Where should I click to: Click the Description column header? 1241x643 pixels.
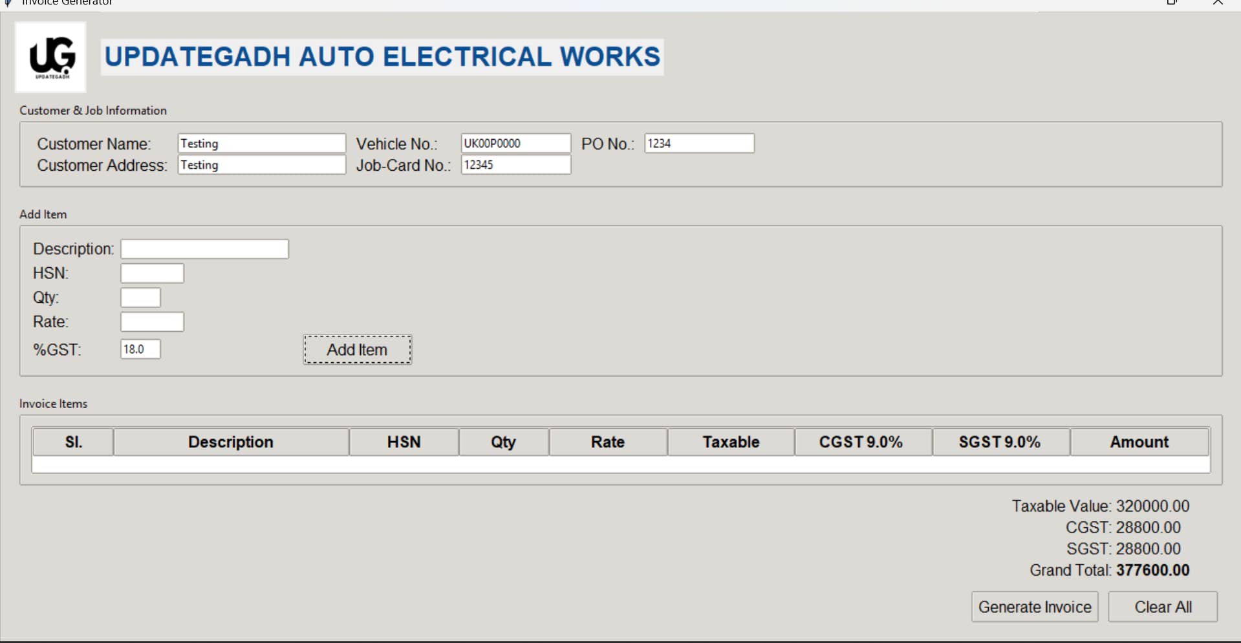pyautogui.click(x=231, y=442)
